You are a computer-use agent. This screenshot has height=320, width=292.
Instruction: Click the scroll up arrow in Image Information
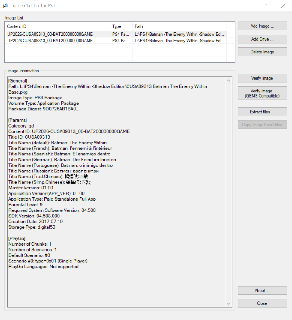click(228, 81)
